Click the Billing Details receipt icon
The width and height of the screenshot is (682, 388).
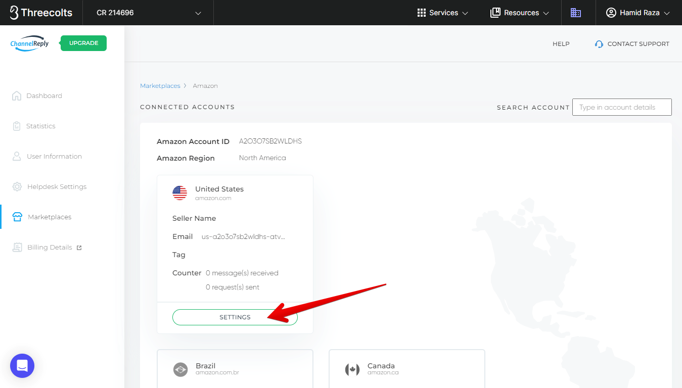tap(17, 248)
